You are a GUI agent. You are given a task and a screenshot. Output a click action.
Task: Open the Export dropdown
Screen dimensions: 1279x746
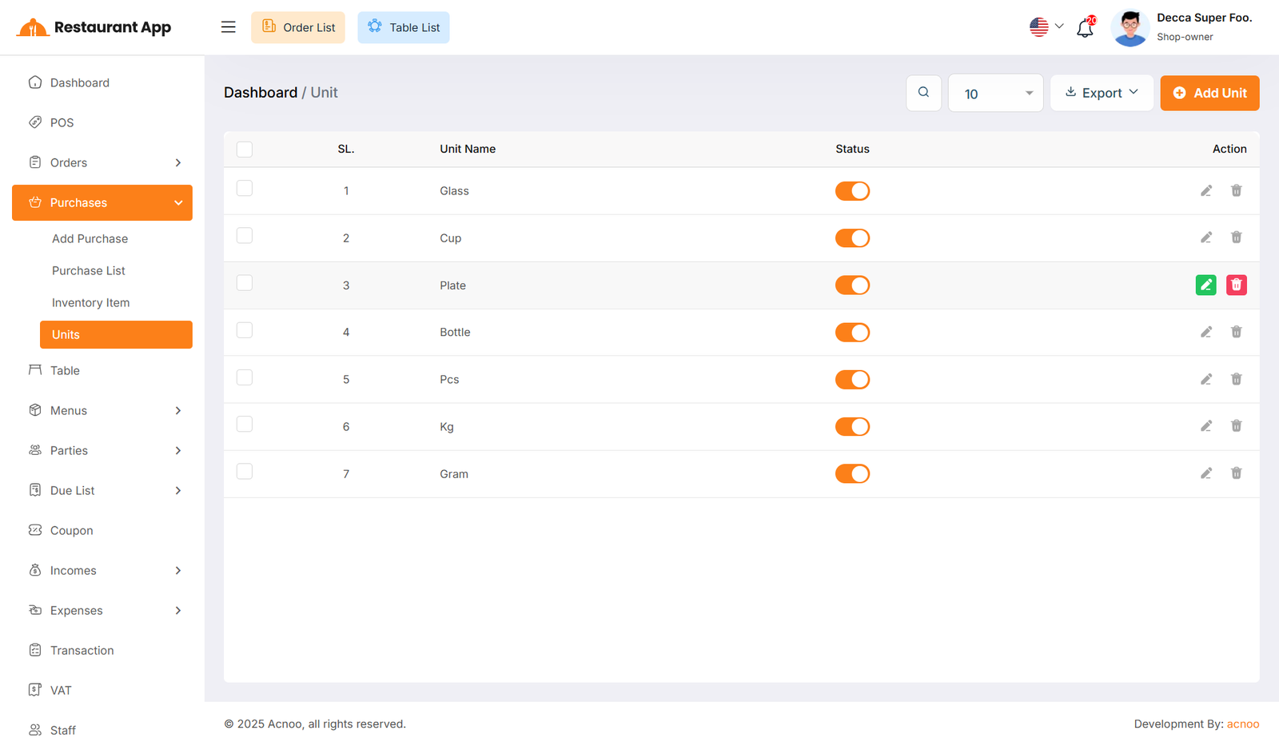click(1101, 93)
